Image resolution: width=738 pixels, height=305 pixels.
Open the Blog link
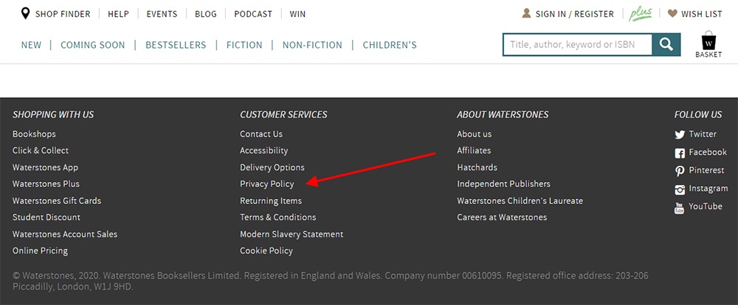click(x=206, y=14)
